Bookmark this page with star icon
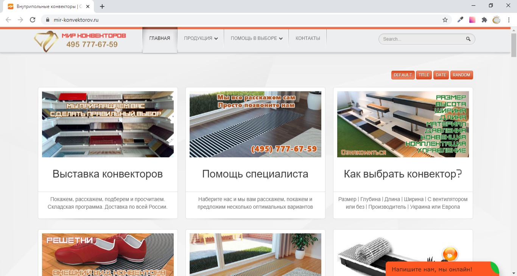517x276 pixels. [x=445, y=20]
